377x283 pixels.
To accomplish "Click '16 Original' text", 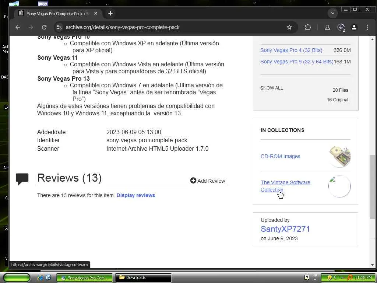I will tap(337, 100).
